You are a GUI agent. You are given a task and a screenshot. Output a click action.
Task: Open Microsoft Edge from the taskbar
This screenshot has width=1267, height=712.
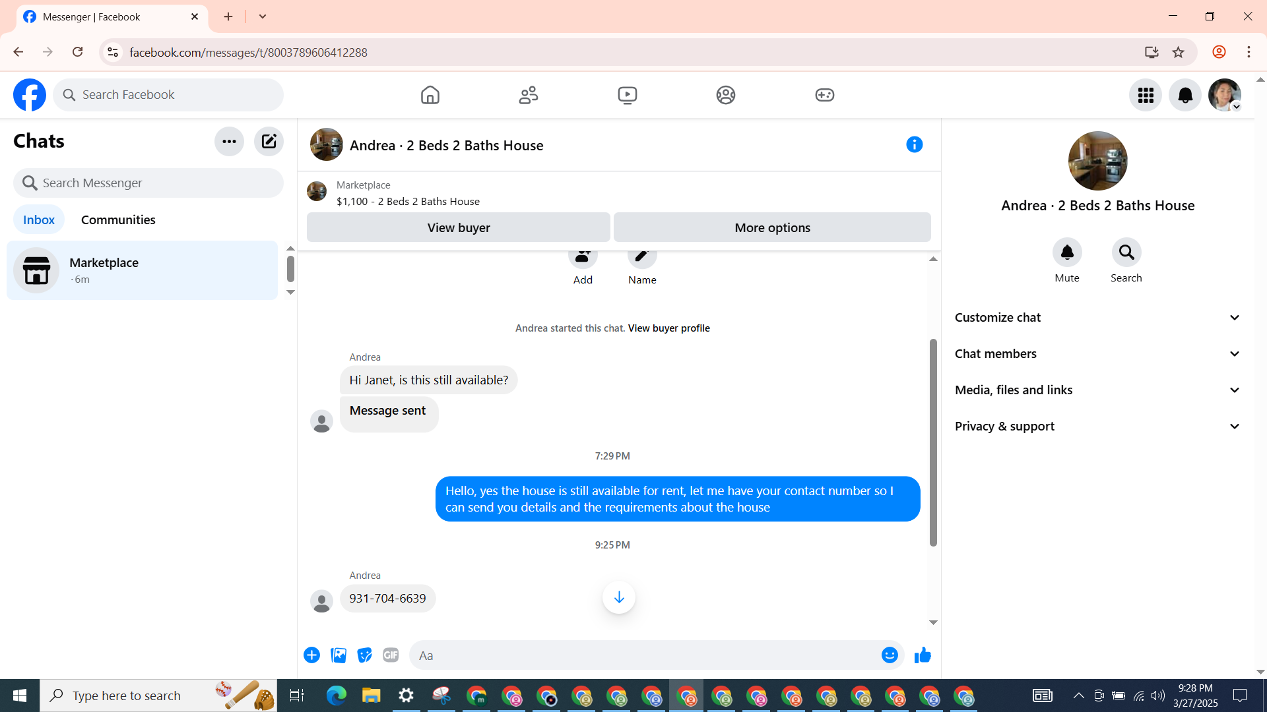(337, 696)
